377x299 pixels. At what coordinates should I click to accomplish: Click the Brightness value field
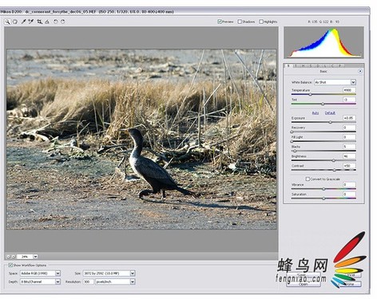349,156
